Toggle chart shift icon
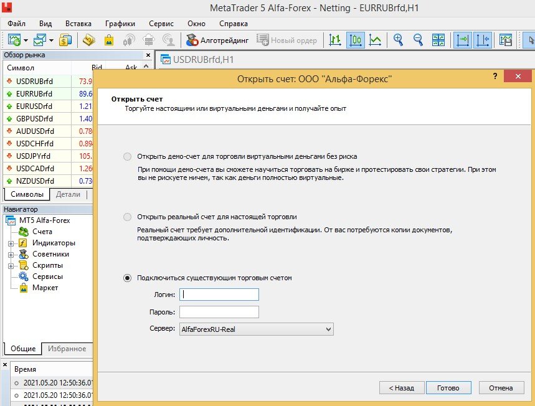Viewport: 535px width, 406px height. pyautogui.click(x=483, y=40)
